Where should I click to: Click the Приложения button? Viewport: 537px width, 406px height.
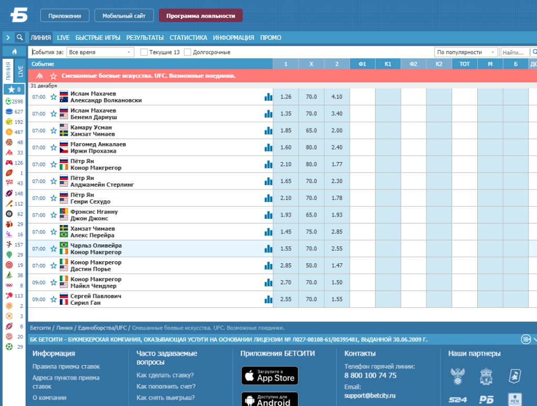65,16
